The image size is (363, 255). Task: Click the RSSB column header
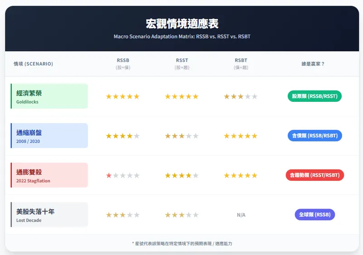pos(123,60)
